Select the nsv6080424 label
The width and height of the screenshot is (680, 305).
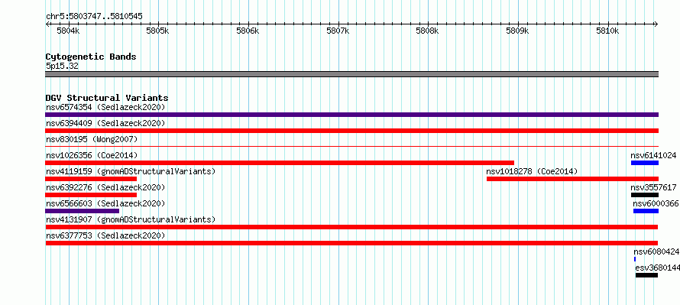pyautogui.click(x=656, y=251)
